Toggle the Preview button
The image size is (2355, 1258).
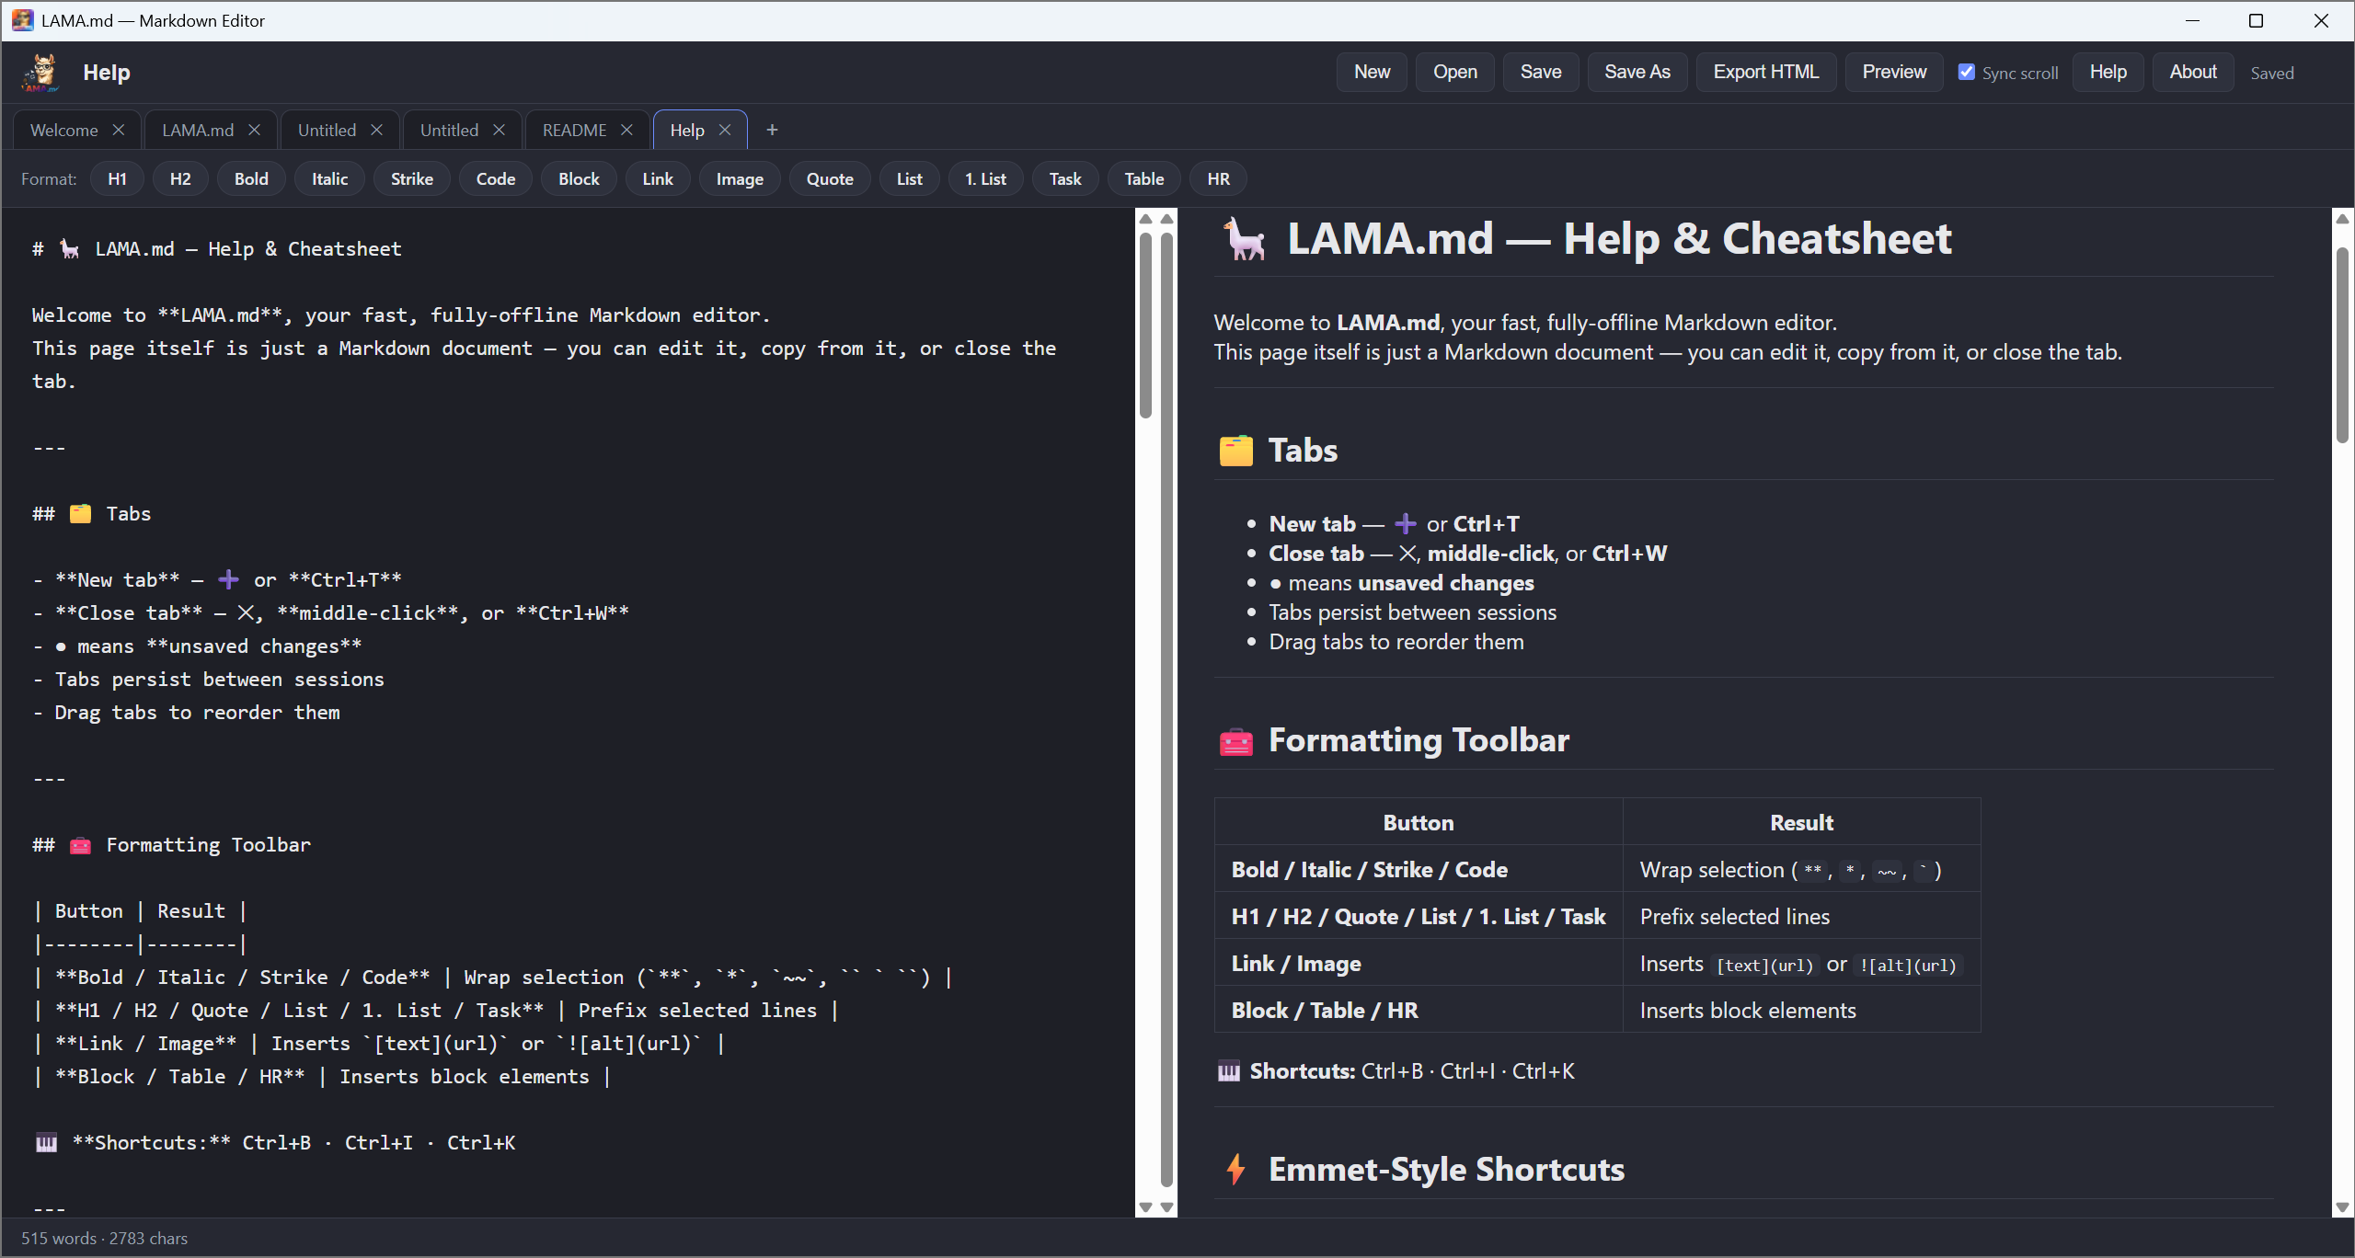point(1894,72)
